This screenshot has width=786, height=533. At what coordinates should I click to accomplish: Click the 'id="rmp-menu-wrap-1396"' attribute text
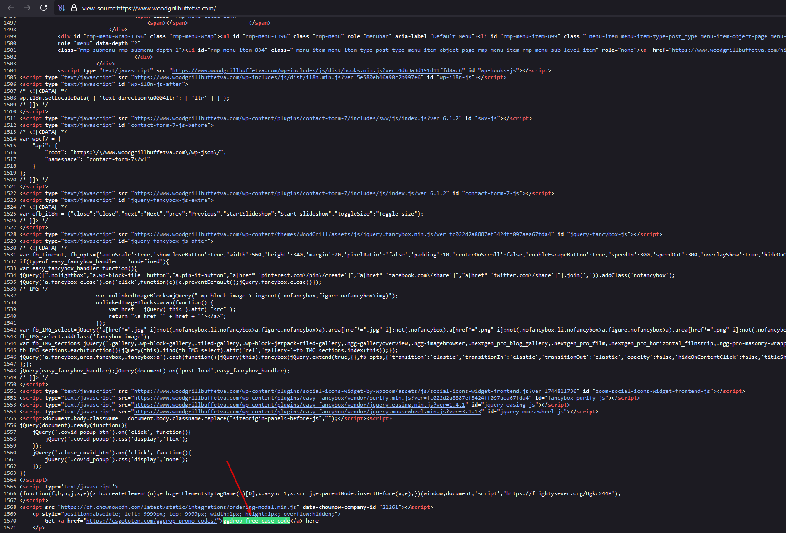tap(110, 36)
